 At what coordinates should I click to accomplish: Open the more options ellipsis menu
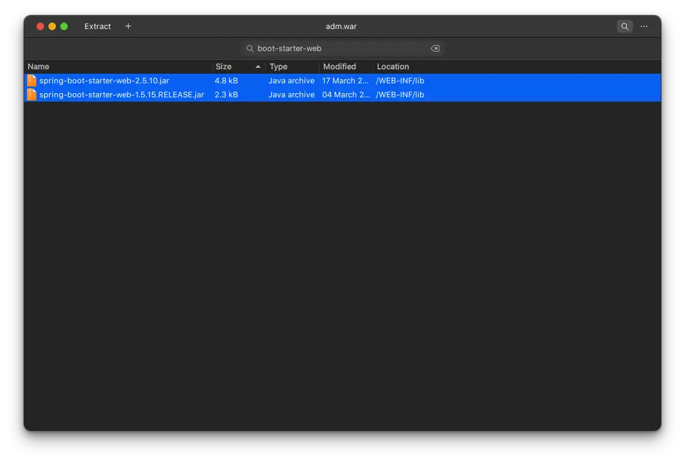tap(644, 26)
